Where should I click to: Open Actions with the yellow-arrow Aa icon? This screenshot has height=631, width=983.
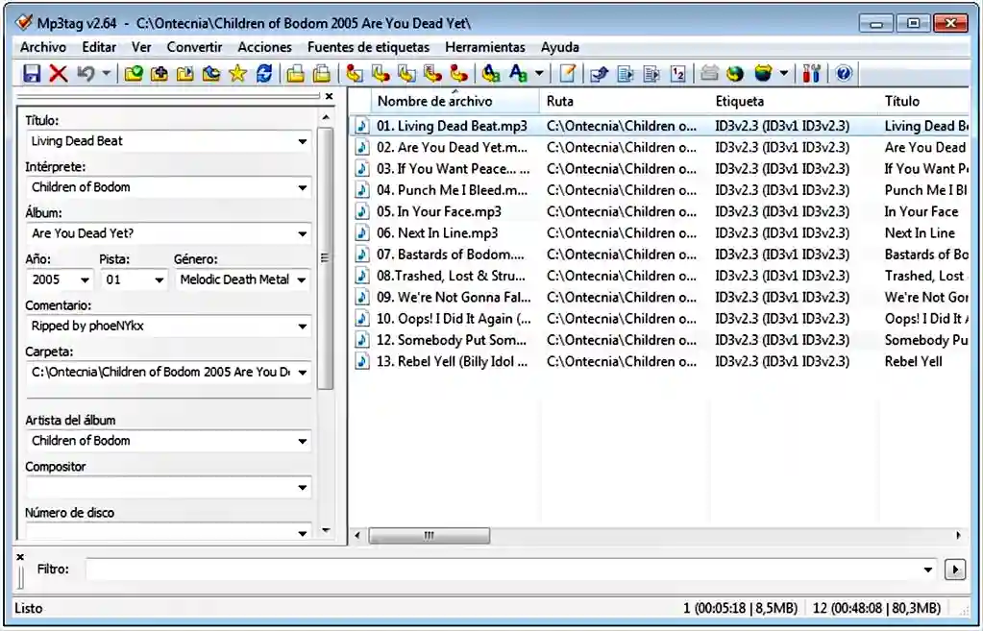pos(491,73)
